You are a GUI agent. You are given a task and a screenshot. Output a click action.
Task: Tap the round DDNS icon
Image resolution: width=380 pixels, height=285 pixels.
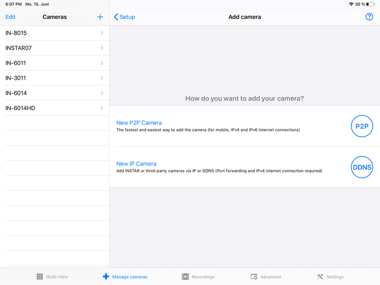(362, 168)
